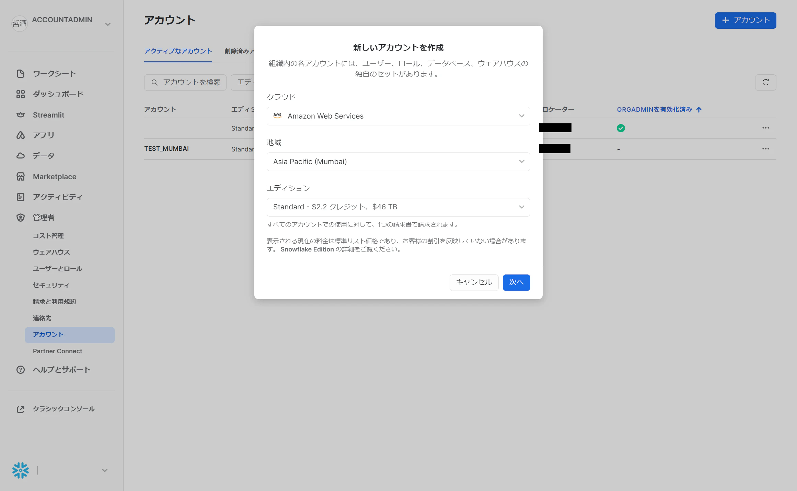Click the Snowflake logo icon

[x=21, y=470]
